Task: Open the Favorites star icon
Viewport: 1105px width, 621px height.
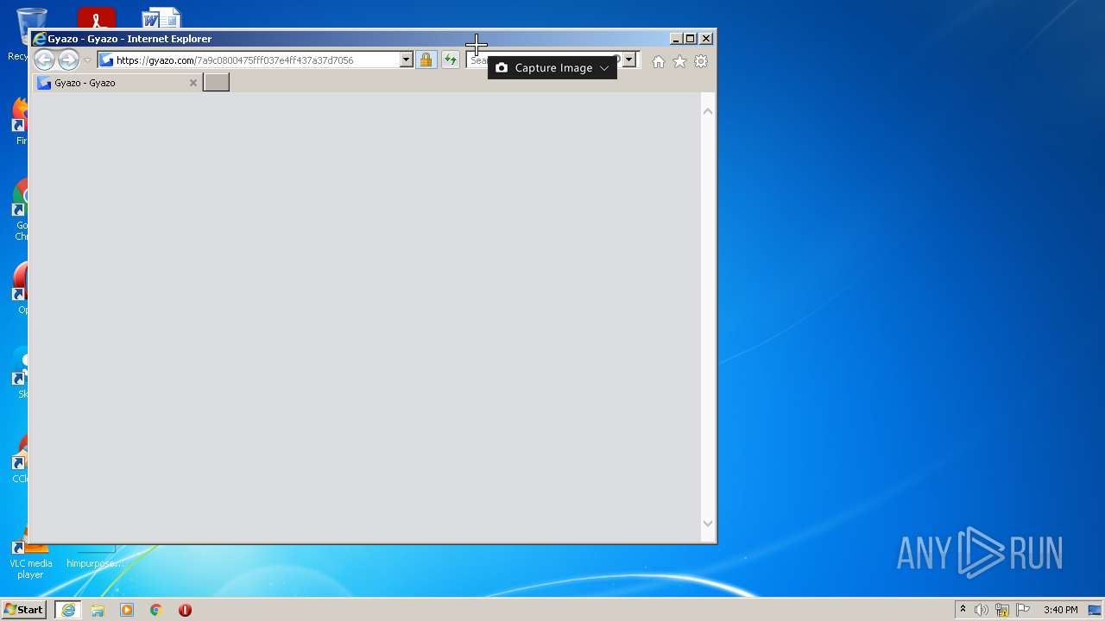Action: click(x=679, y=61)
